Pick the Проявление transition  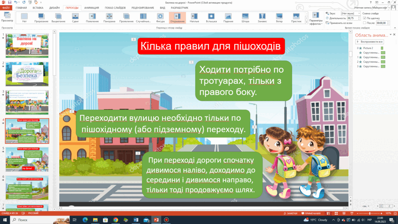click(x=126, y=18)
